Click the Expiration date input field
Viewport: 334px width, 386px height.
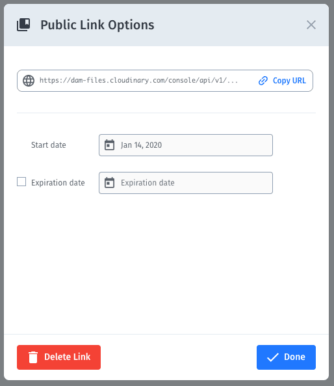pos(186,183)
